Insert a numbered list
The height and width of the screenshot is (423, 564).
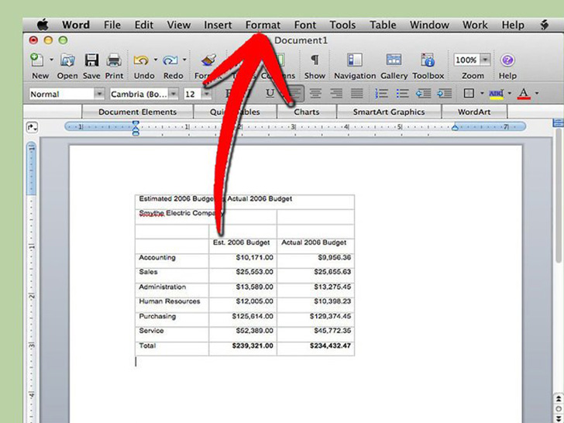pos(381,94)
